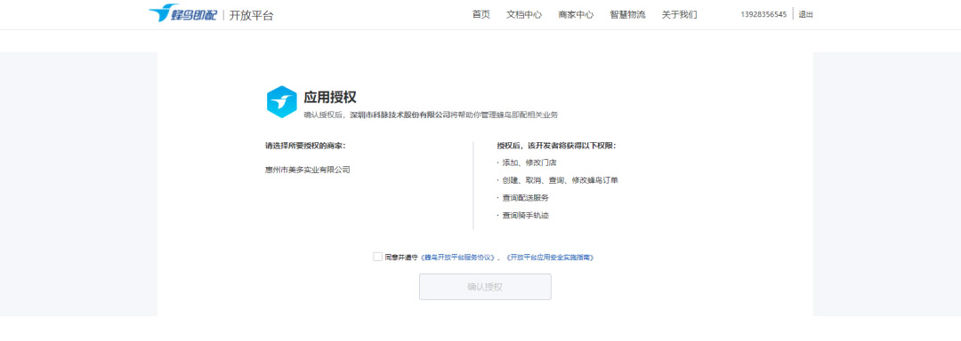Click the 授权后，该开发者将获得以下权限 label
This screenshot has width=961, height=341.
tap(556, 146)
